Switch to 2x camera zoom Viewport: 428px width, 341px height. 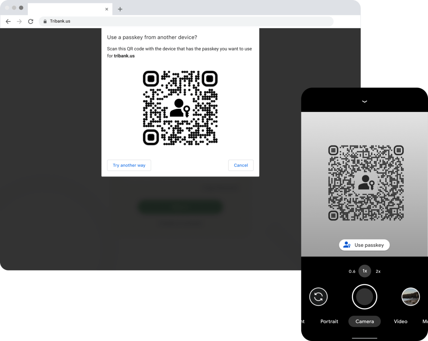tap(378, 271)
